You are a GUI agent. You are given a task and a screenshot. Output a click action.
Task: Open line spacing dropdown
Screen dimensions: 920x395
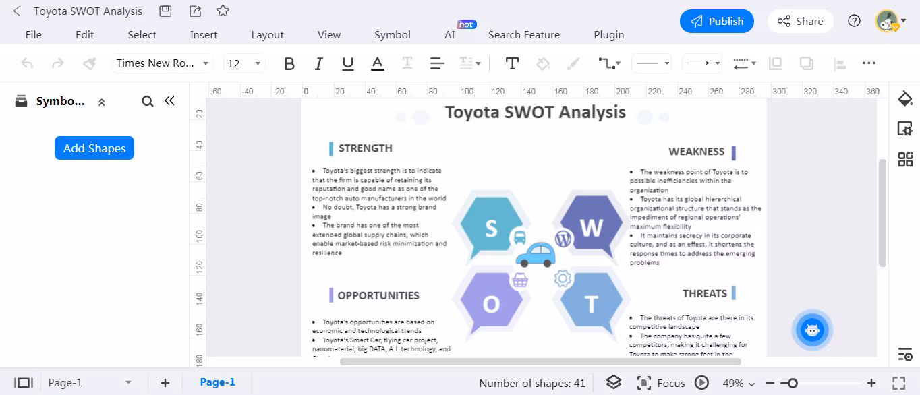[x=470, y=63]
